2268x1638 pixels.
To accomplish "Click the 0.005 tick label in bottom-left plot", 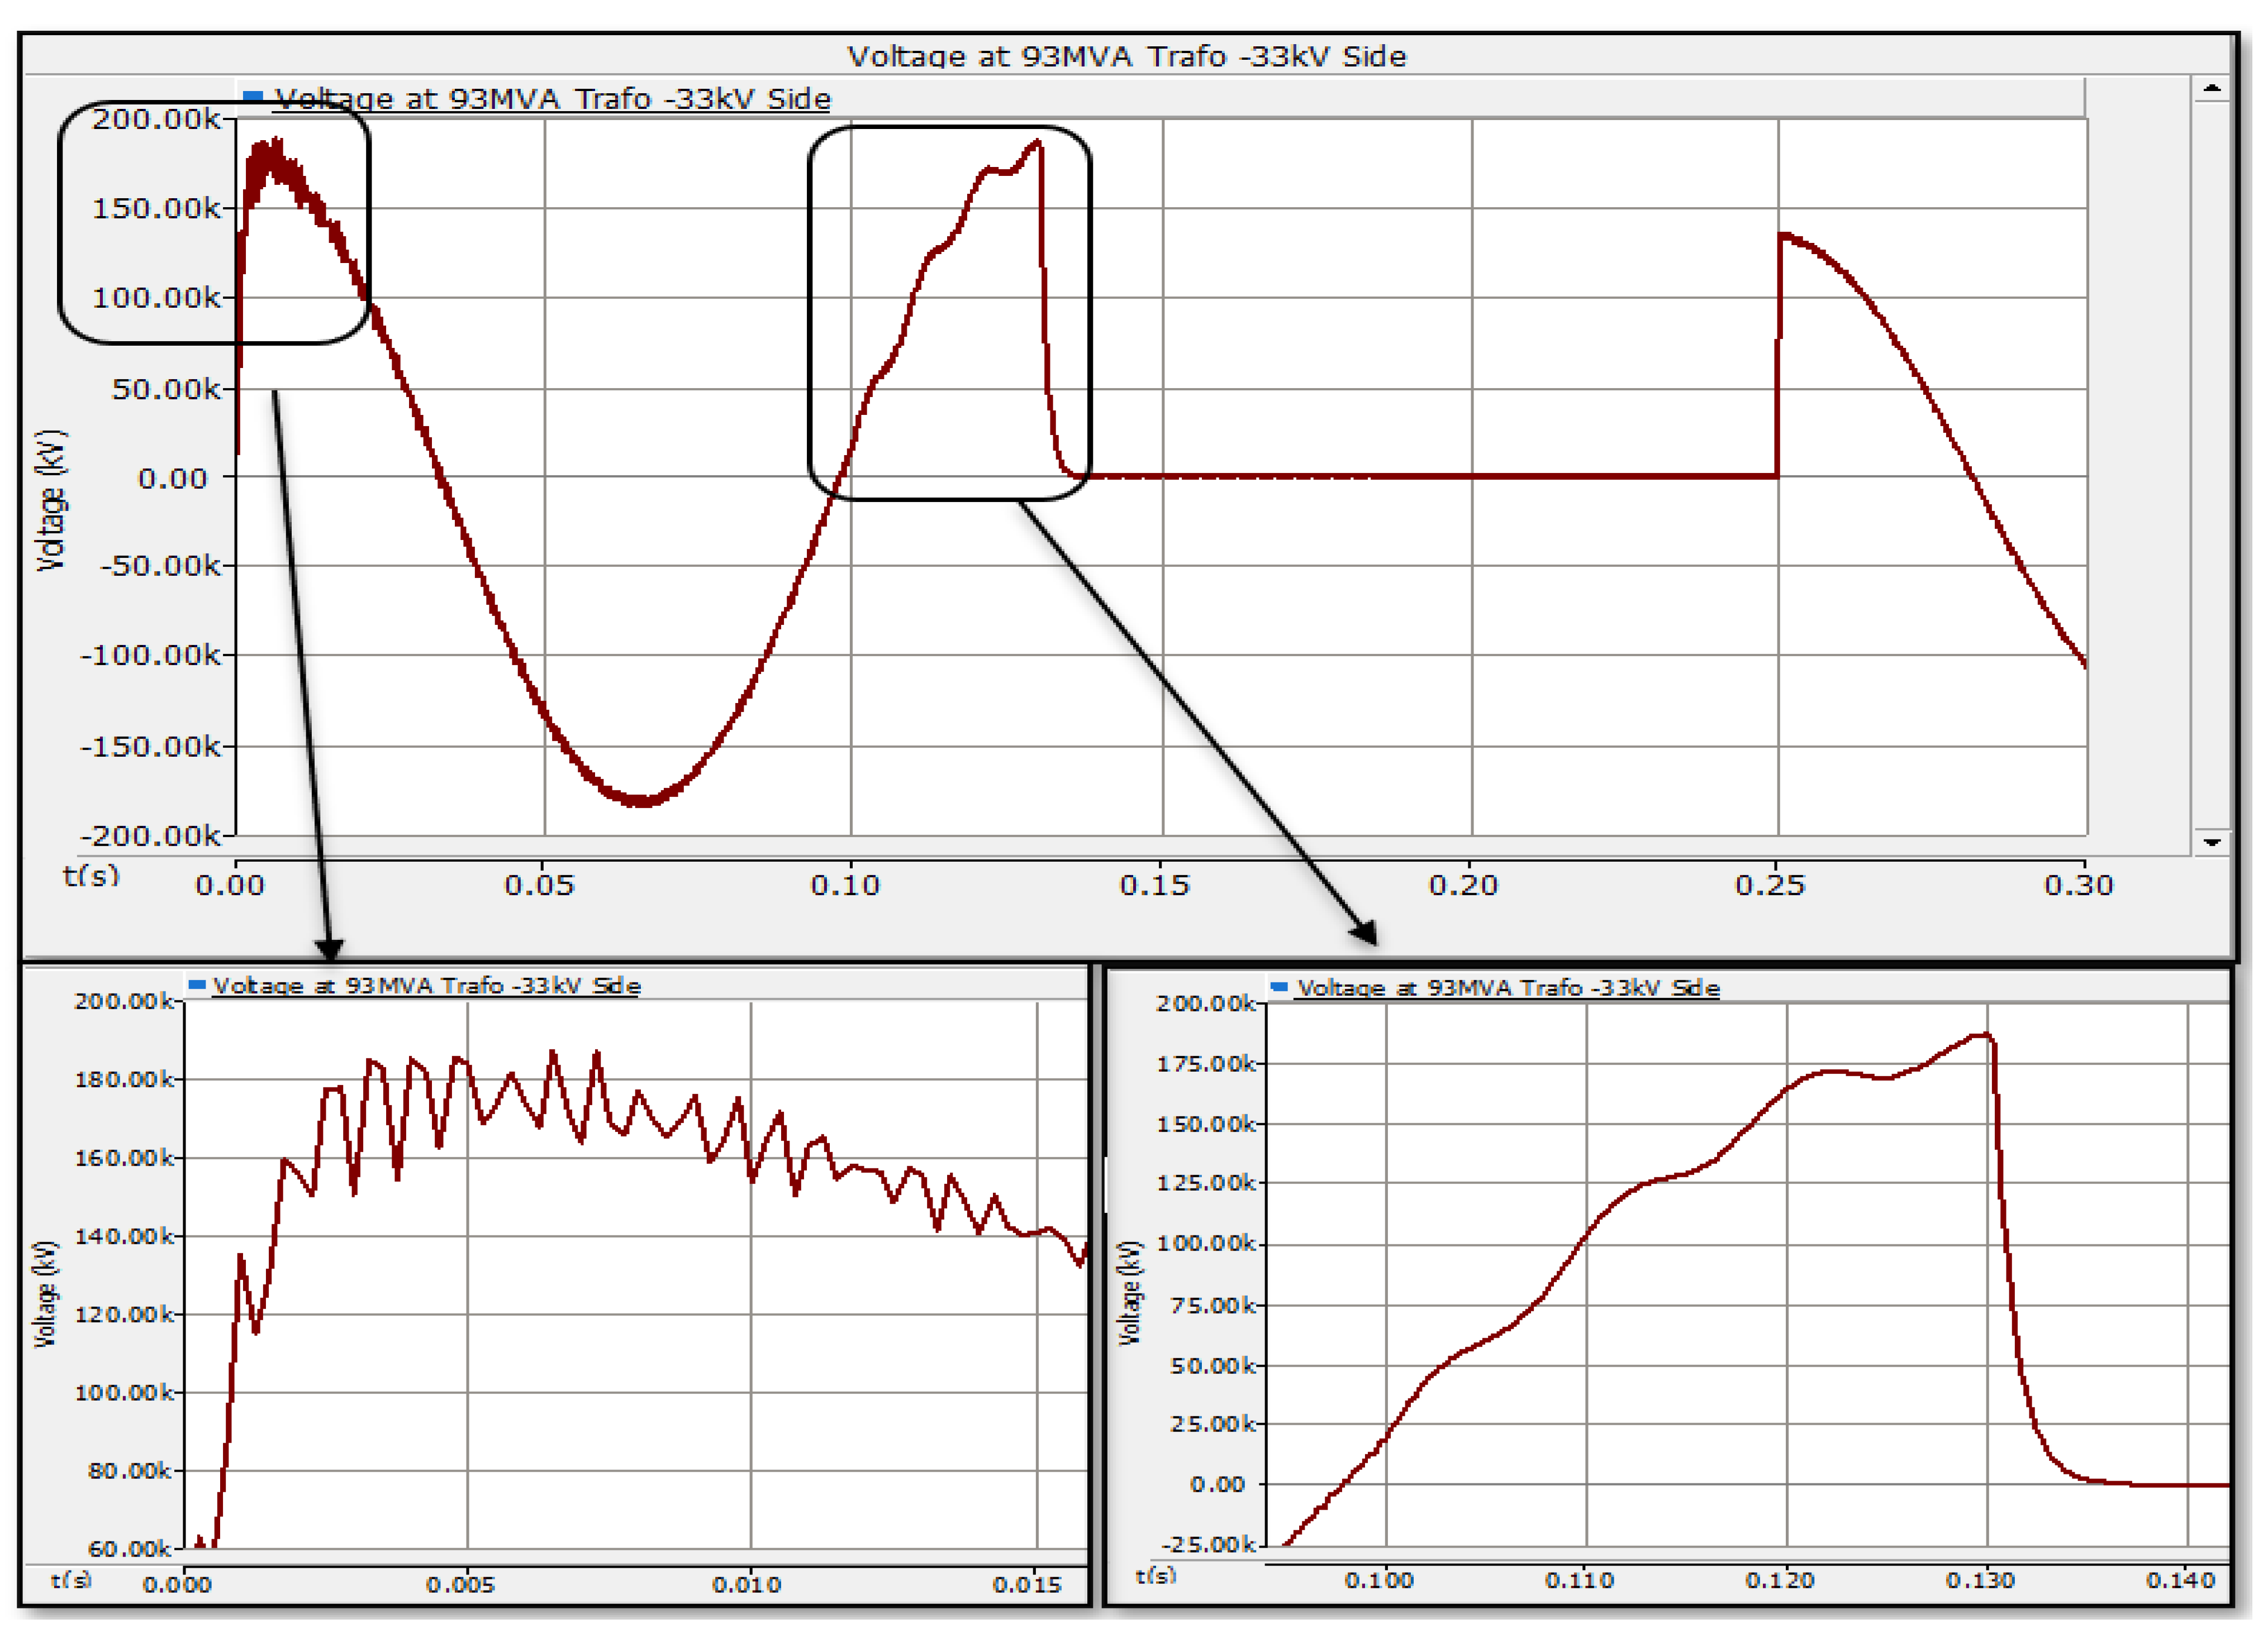I will (x=460, y=1584).
